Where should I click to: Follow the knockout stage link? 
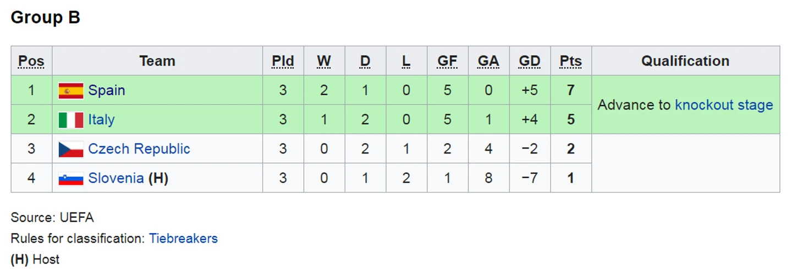[x=724, y=105]
